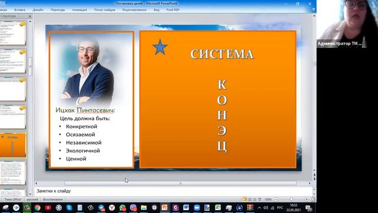Open the Показ слайдов ribbon tab
The image size is (378, 213).
105,10
